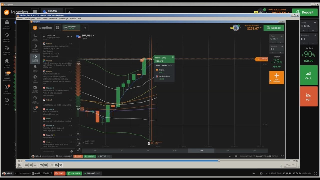
Task: Click the orange New Option button
Action: (x=276, y=77)
